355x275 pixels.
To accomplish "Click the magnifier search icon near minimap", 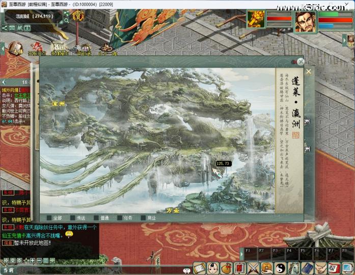I will point(66,20).
